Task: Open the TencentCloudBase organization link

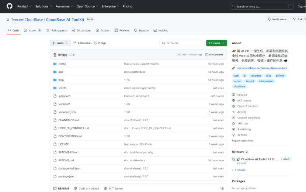Action: 27,20
